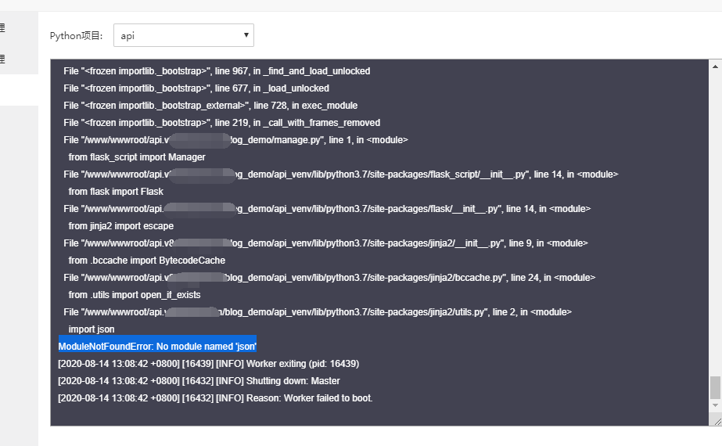This screenshot has width=722, height=446.
Task: Click 'from flask import Flask' line
Action: pos(116,192)
